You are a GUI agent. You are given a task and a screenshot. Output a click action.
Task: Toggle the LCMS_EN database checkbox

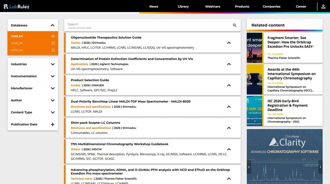tap(53, 36)
